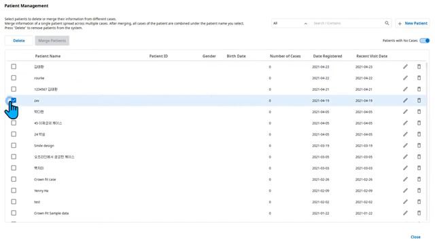The image size is (435, 244).
Task: Click the Delete button above the table
Action: pyautogui.click(x=19, y=41)
